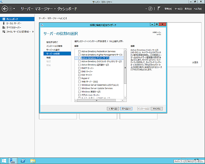Launch PowerShell from the taskbar
The image size is (205, 164).
(x=23, y=161)
